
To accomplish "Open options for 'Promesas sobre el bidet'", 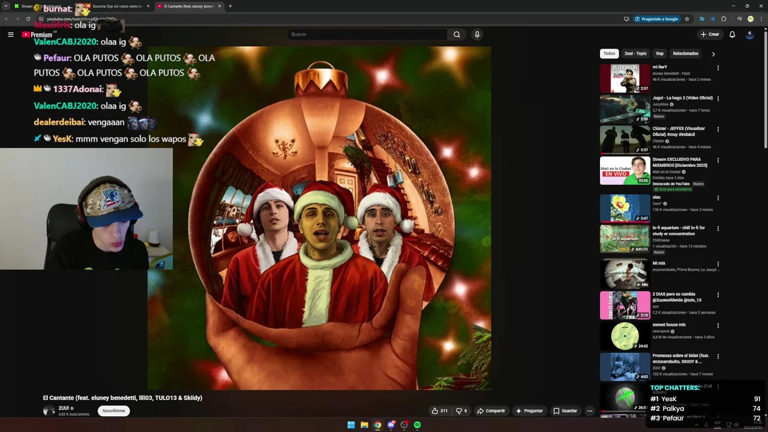I will pos(718,356).
